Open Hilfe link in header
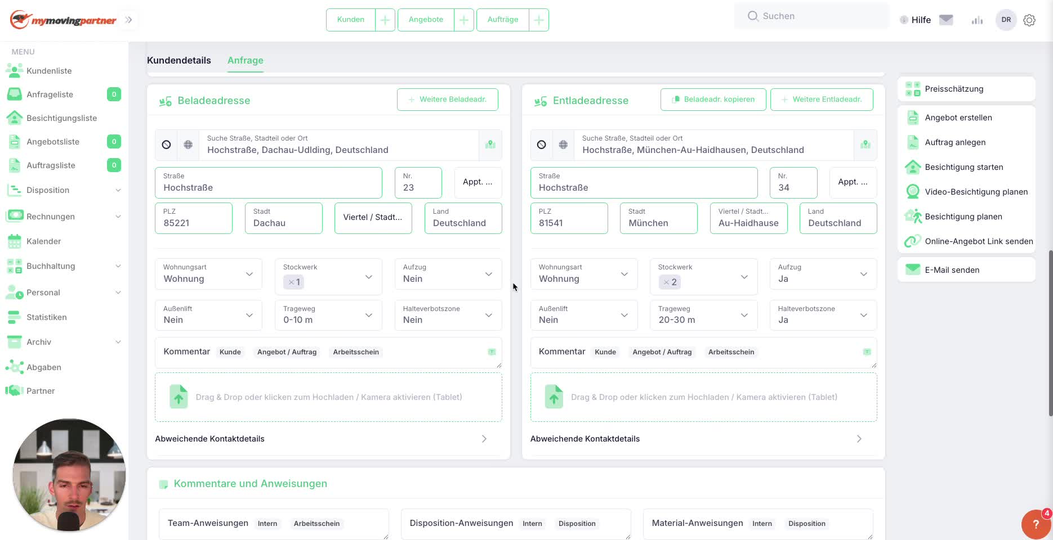Screen dimensions: 1053x540 click(x=921, y=20)
